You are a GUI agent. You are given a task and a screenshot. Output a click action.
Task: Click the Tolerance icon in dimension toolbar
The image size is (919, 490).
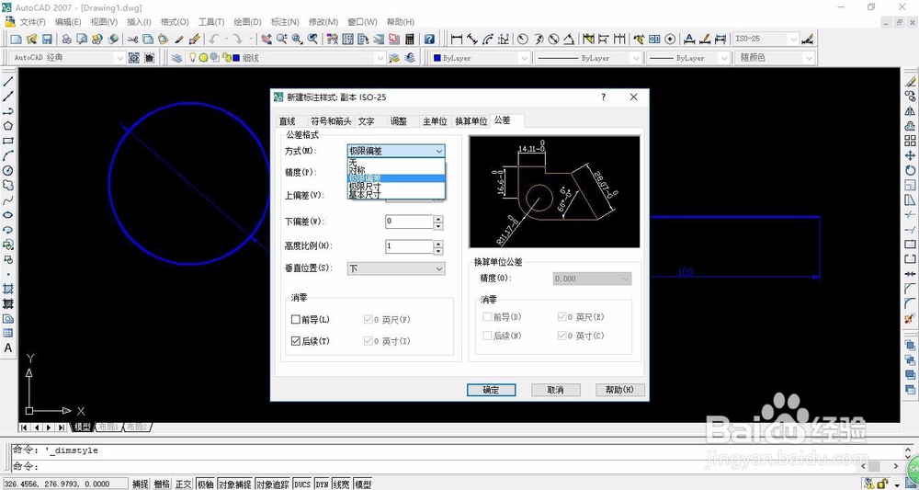(654, 40)
